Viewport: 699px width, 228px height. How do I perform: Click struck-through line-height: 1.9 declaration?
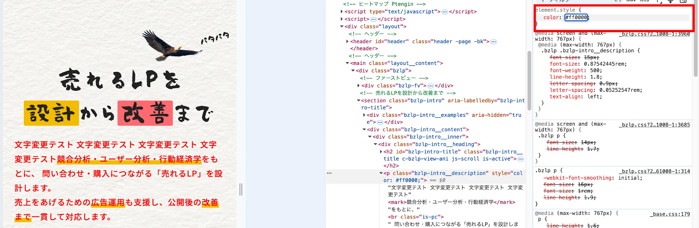click(x=570, y=198)
